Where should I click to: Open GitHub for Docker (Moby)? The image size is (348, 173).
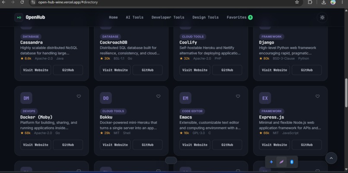point(68,145)
